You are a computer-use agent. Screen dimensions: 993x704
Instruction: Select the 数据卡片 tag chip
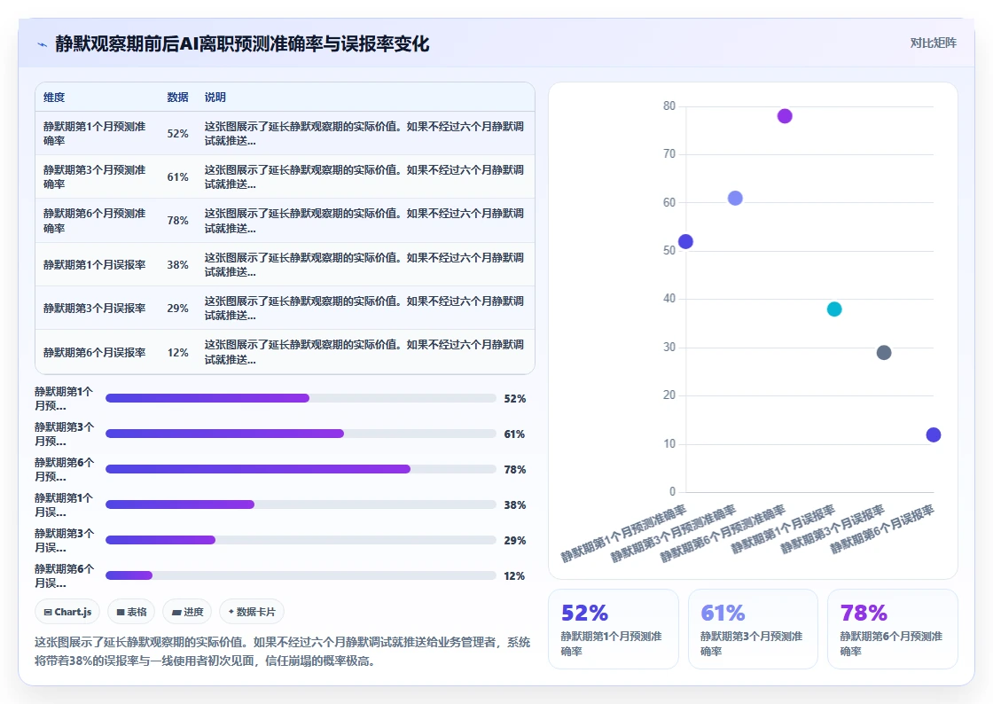pyautogui.click(x=252, y=612)
